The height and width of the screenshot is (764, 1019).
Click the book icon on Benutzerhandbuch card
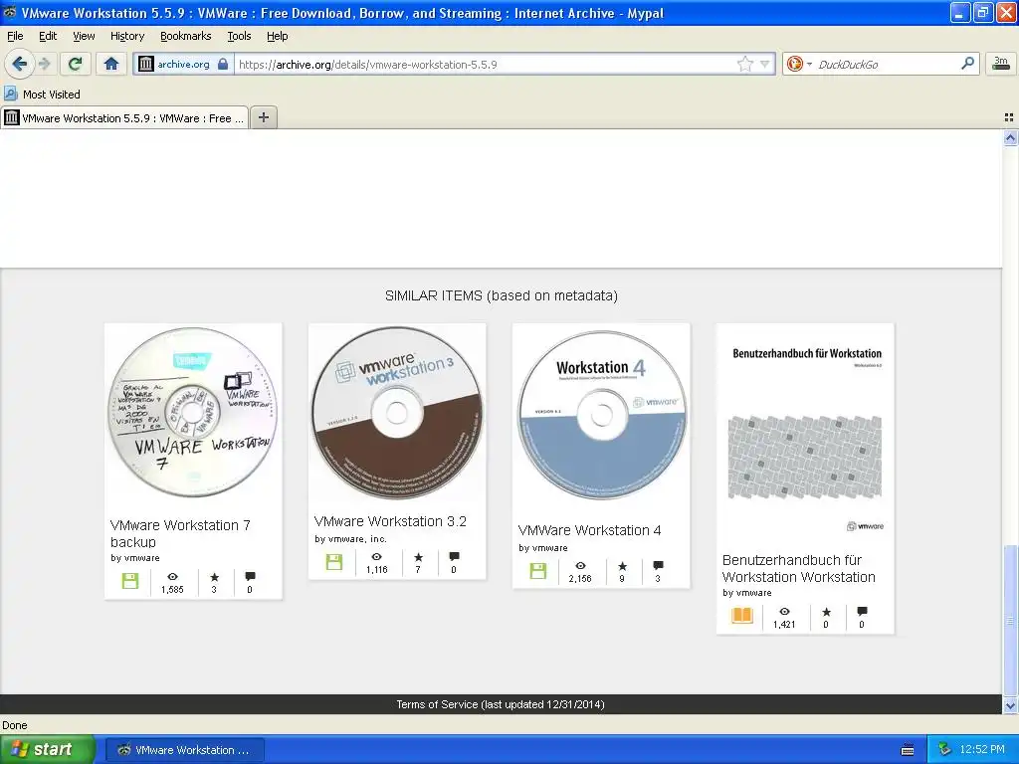[x=742, y=615]
